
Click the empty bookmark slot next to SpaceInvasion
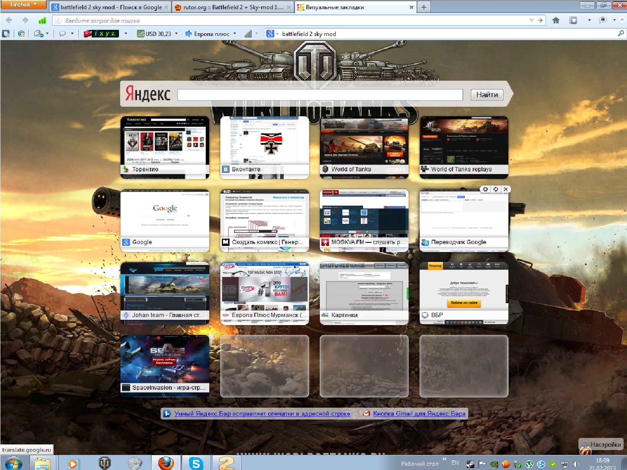(x=265, y=366)
